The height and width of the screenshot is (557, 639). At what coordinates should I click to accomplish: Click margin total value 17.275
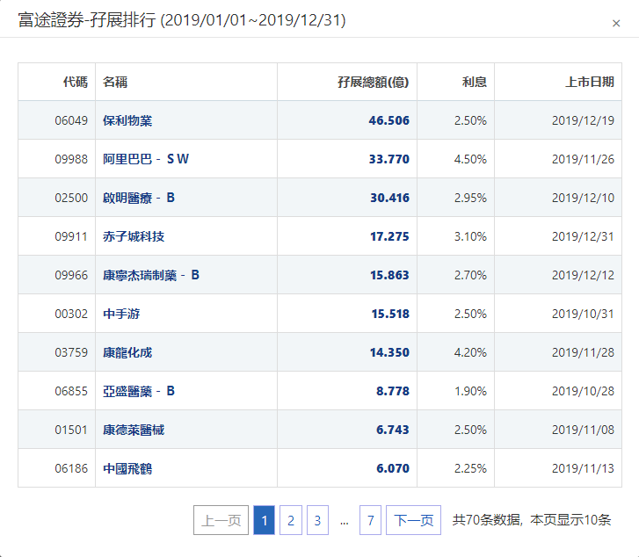(x=389, y=236)
